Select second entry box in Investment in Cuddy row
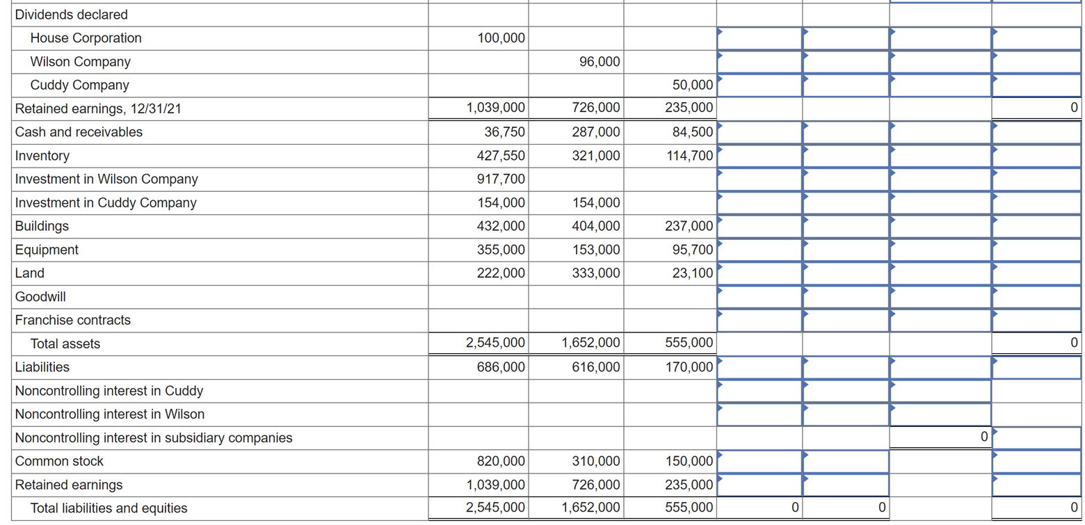 tap(846, 203)
